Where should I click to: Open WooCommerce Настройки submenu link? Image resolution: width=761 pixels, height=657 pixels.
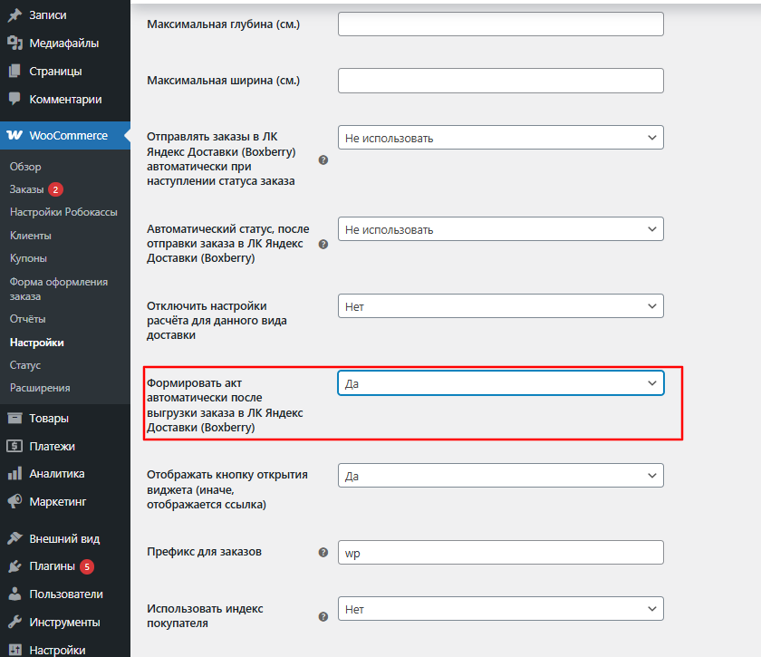click(x=37, y=343)
